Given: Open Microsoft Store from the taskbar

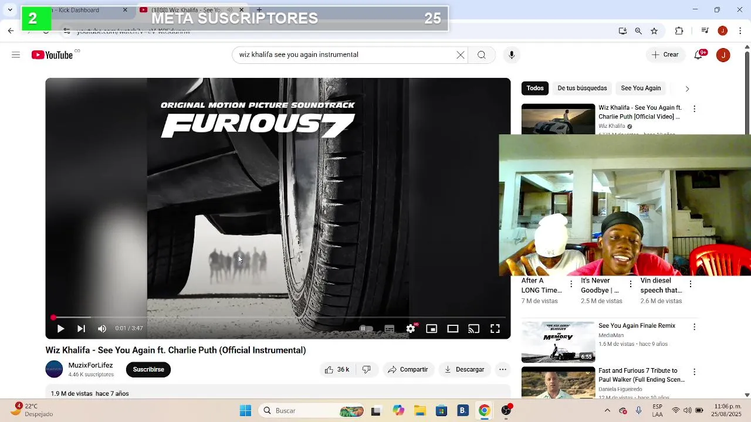Looking at the screenshot, I should pyautogui.click(x=441, y=411).
